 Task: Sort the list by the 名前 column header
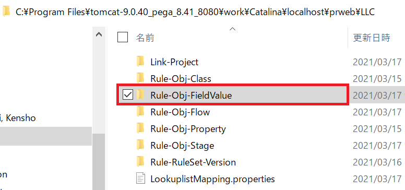click(x=145, y=38)
